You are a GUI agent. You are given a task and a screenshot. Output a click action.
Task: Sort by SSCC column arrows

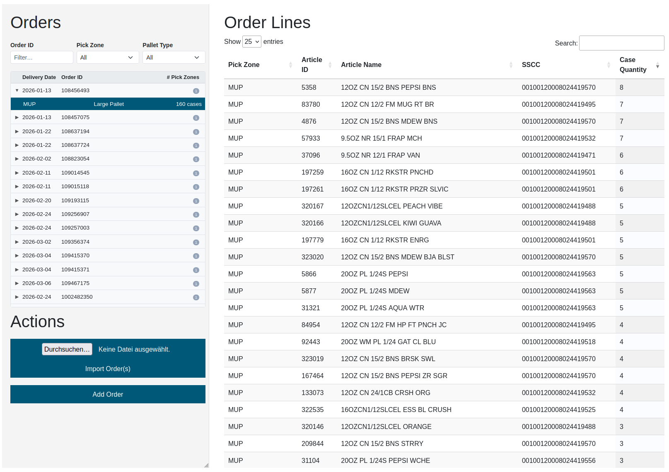[609, 65]
